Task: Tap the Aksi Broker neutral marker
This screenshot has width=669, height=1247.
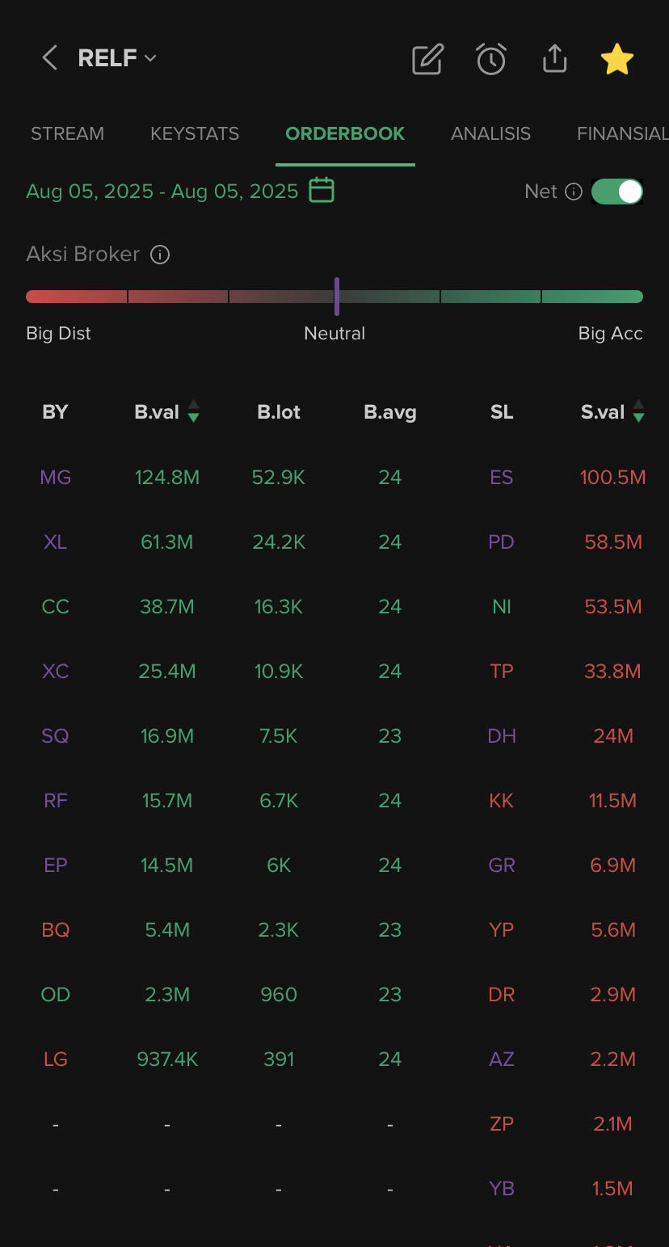Action: click(337, 296)
